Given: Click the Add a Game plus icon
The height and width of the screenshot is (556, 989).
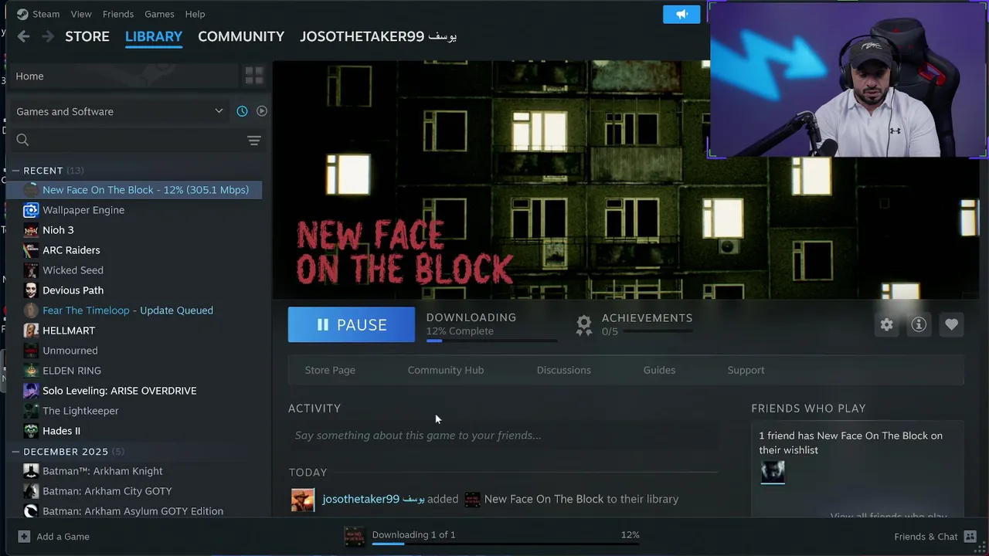Looking at the screenshot, I should click(24, 536).
